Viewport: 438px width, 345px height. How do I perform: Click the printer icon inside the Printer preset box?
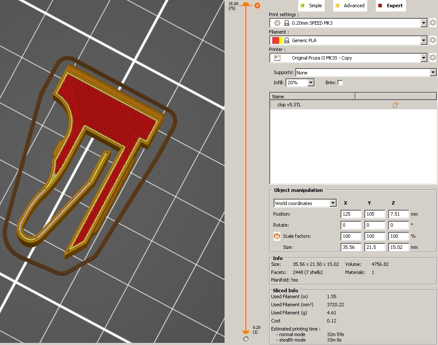pos(277,58)
